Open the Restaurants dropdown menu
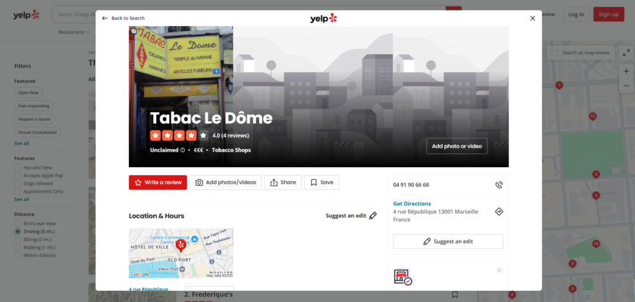635x302 pixels. [74, 32]
